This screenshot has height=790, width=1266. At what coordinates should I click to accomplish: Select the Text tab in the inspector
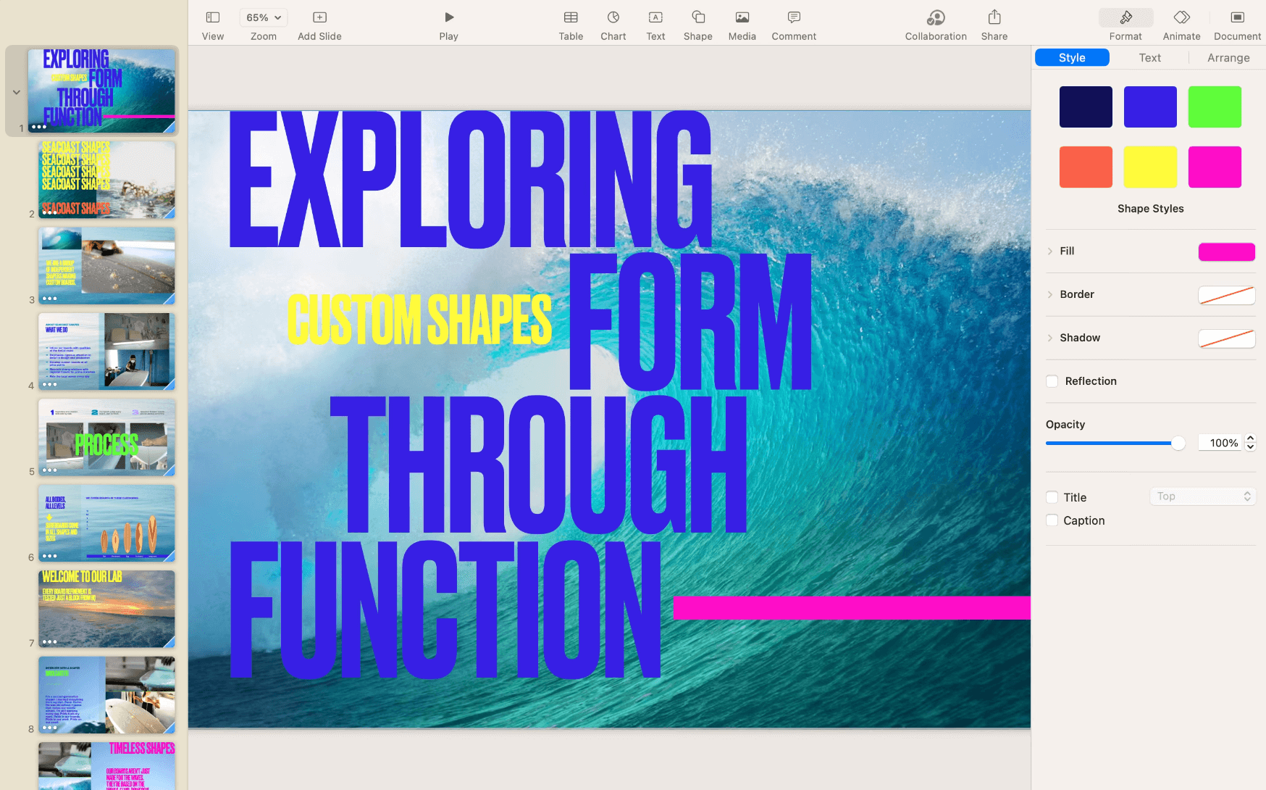[1149, 57]
